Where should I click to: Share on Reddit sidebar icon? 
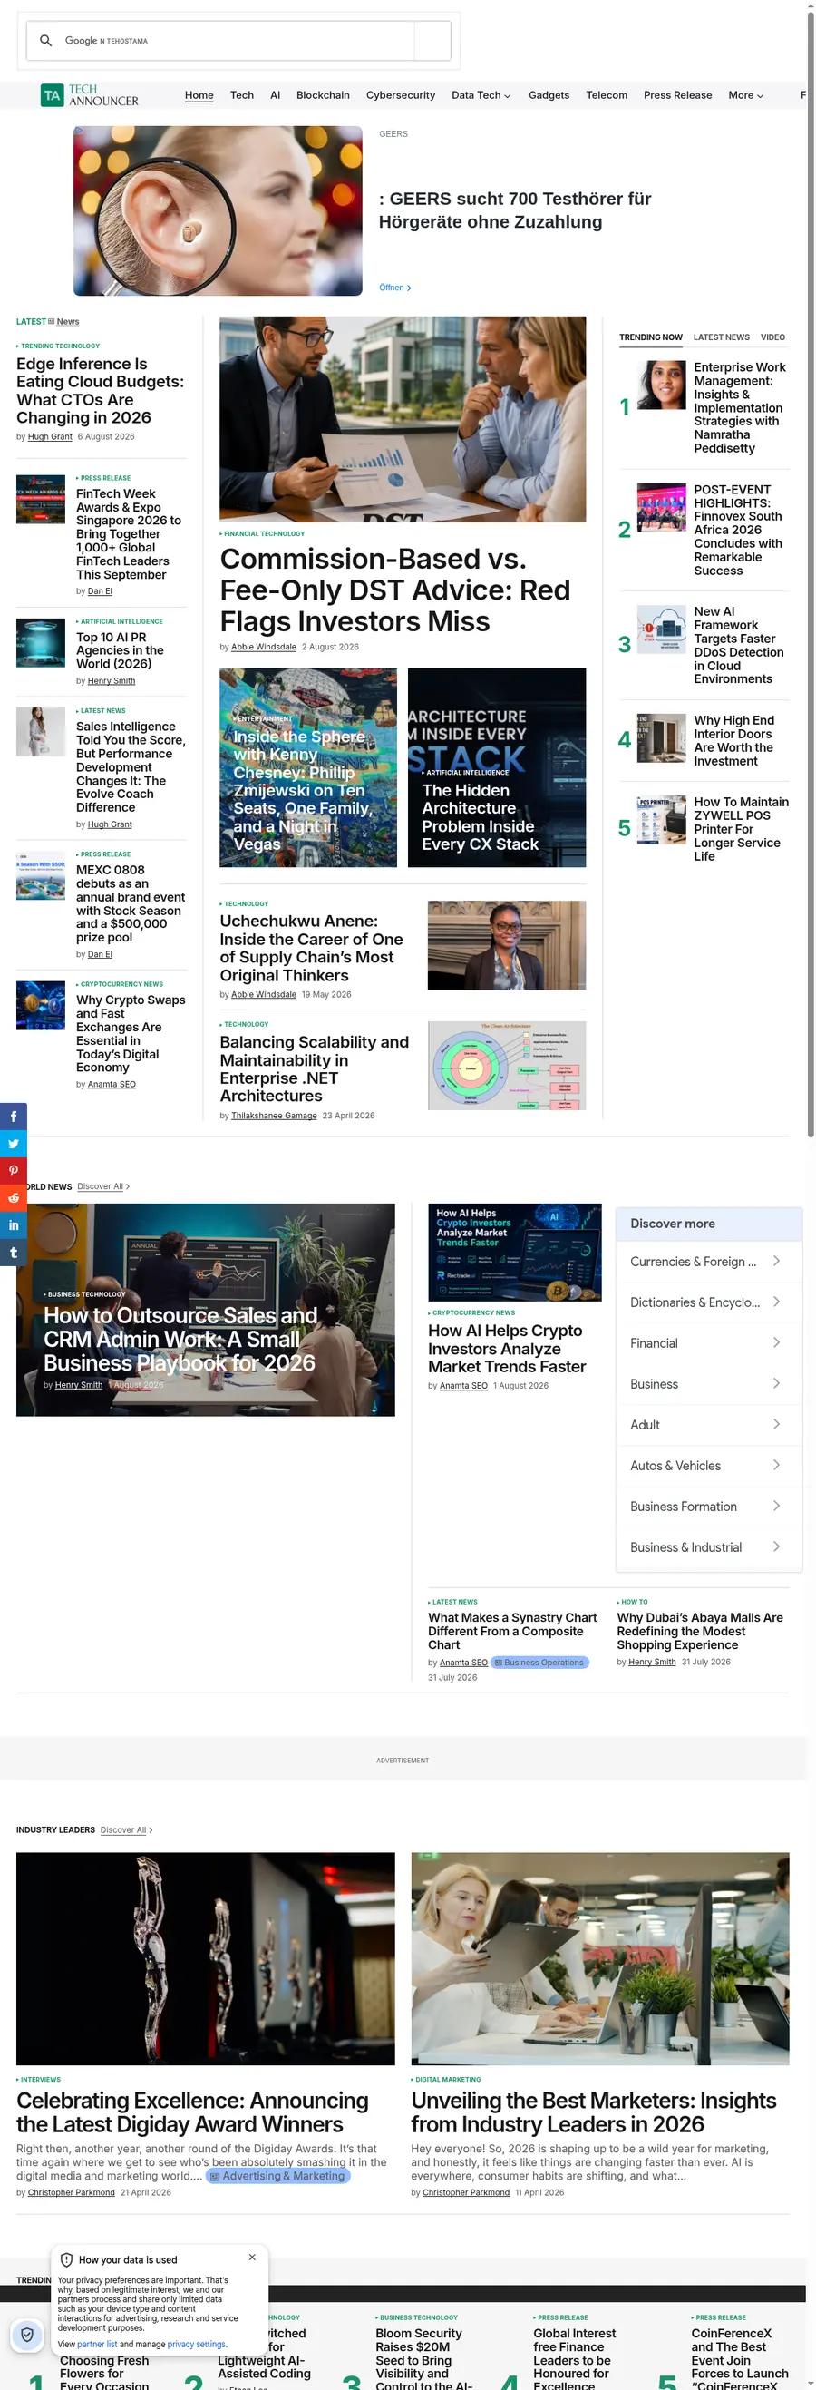point(13,1198)
